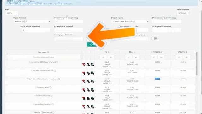Image resolution: width=202 pixels, height=114 pixels.
Task: Open Steam icon for International 2019 Player Card Pack
Action: (x=88, y=65)
